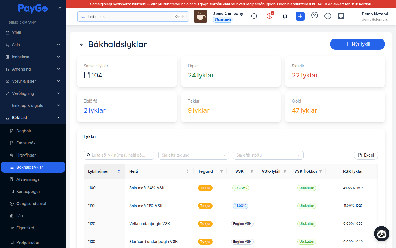Collapse the sidebar with the double-chevron icon

click(x=60, y=9)
